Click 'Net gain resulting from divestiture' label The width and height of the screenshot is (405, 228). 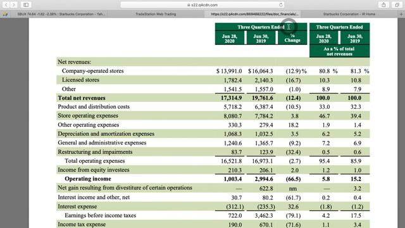(x=125, y=187)
